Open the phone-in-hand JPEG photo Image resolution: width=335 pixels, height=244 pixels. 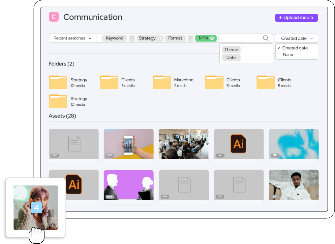tap(129, 144)
